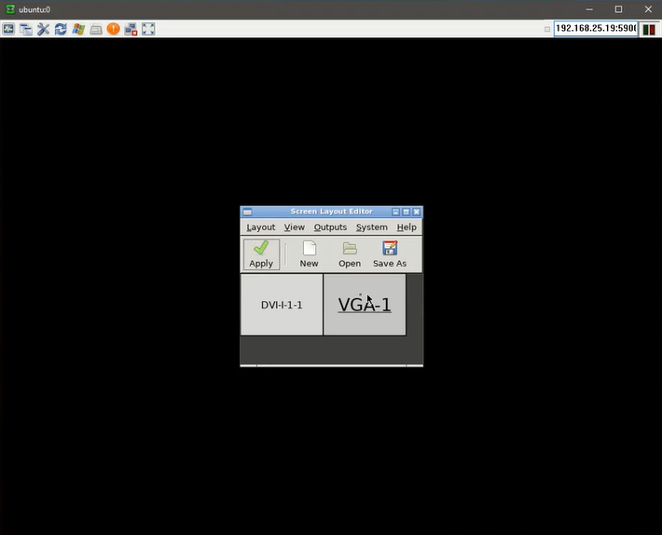Click the Open folder toolbar button
Viewport: 662px width, 535px height.
coord(350,254)
